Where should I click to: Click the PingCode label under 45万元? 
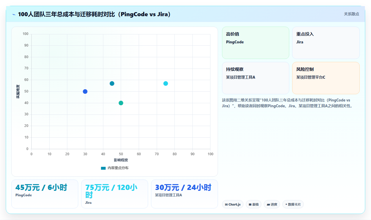click(23, 195)
